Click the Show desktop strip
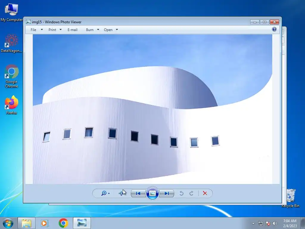305x229 pixels. pyautogui.click(x=303, y=223)
